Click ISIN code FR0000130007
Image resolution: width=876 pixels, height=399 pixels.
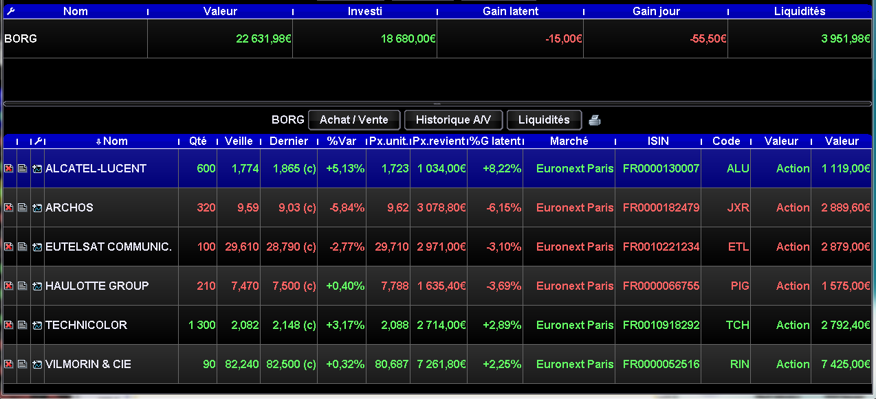click(x=661, y=168)
